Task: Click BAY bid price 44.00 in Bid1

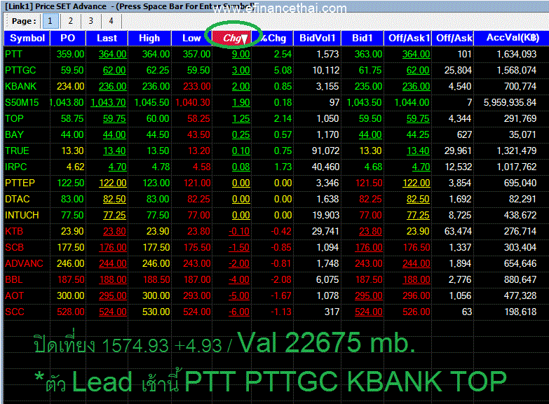Action: pos(370,134)
